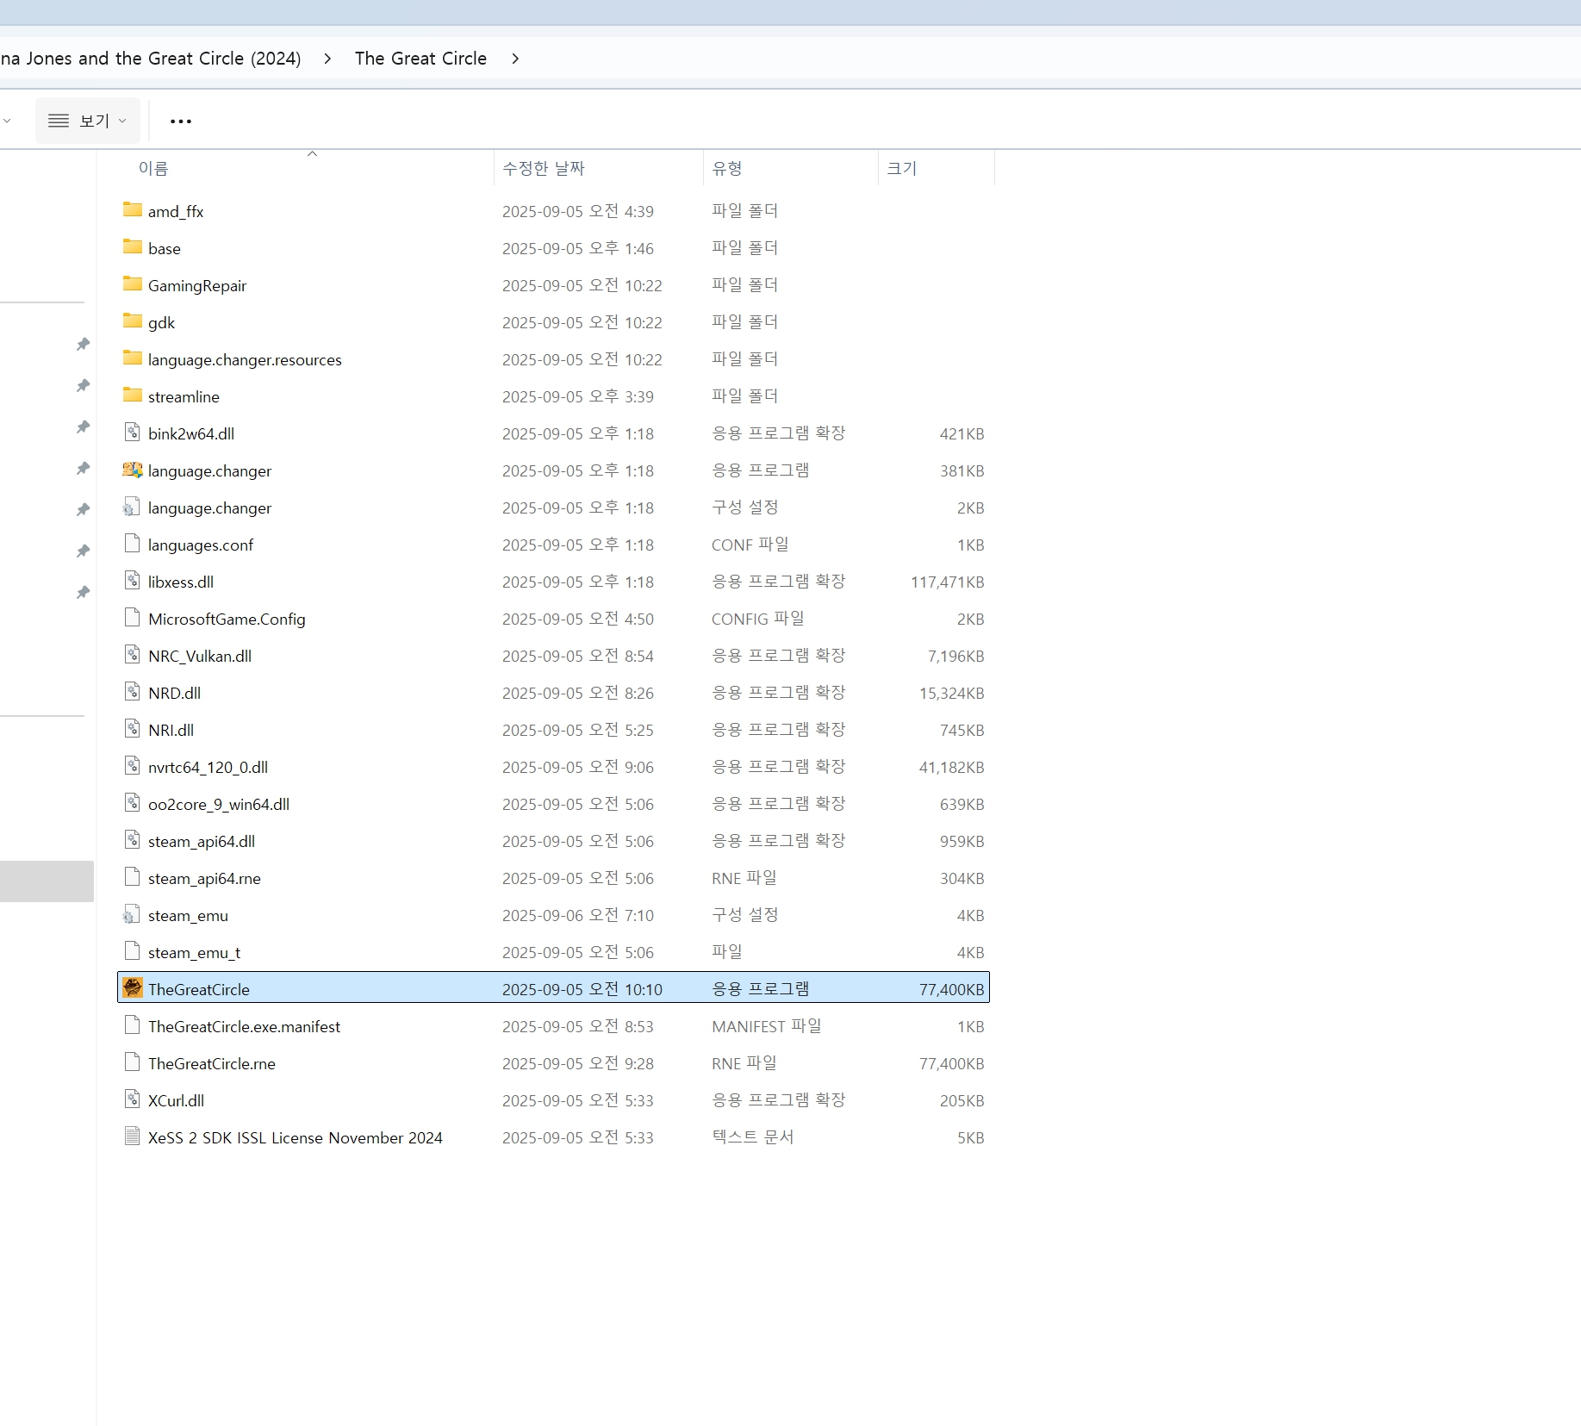Click the CONFIG 파일 type cell

[757, 619]
